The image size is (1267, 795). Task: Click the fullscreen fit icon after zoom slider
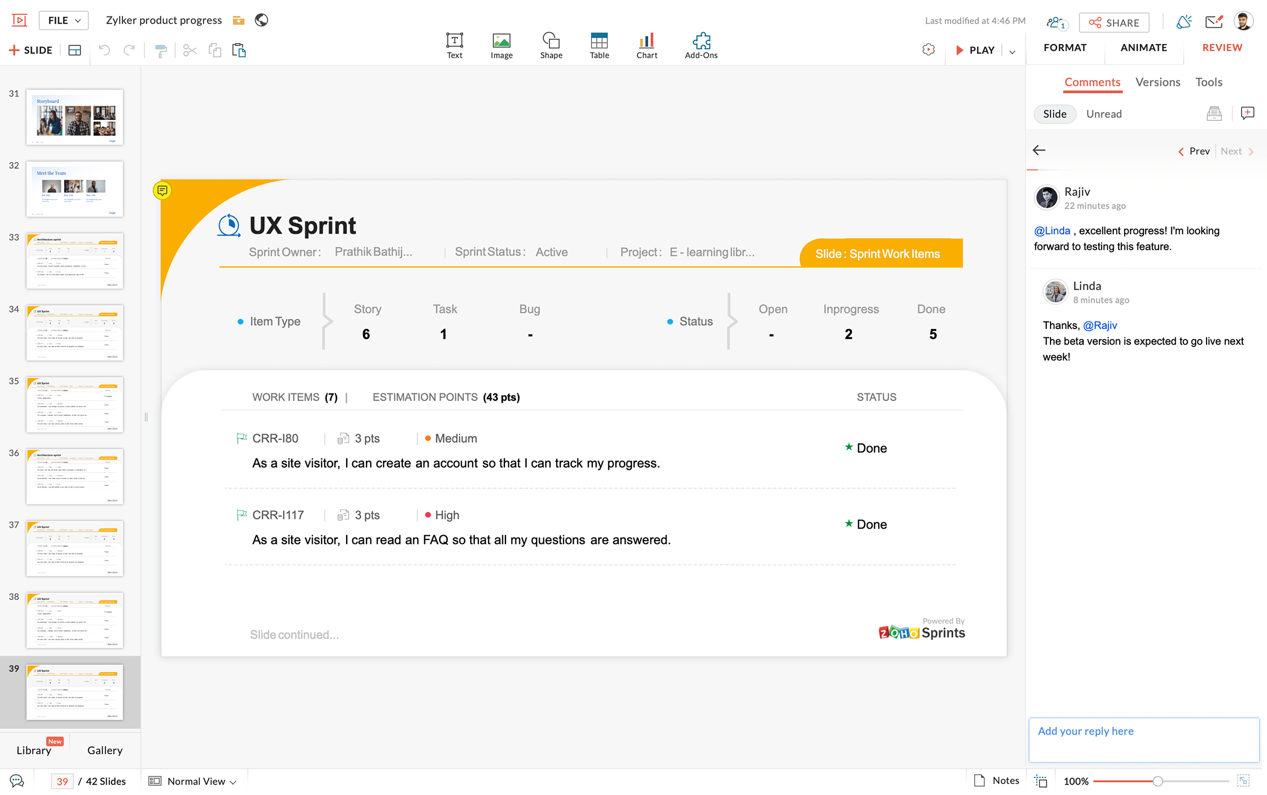[1243, 781]
